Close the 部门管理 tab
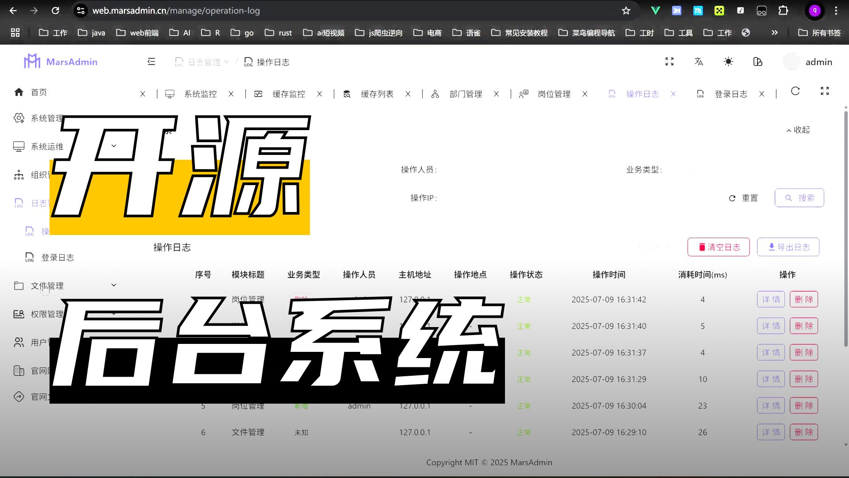The width and height of the screenshot is (849, 478). pos(496,94)
